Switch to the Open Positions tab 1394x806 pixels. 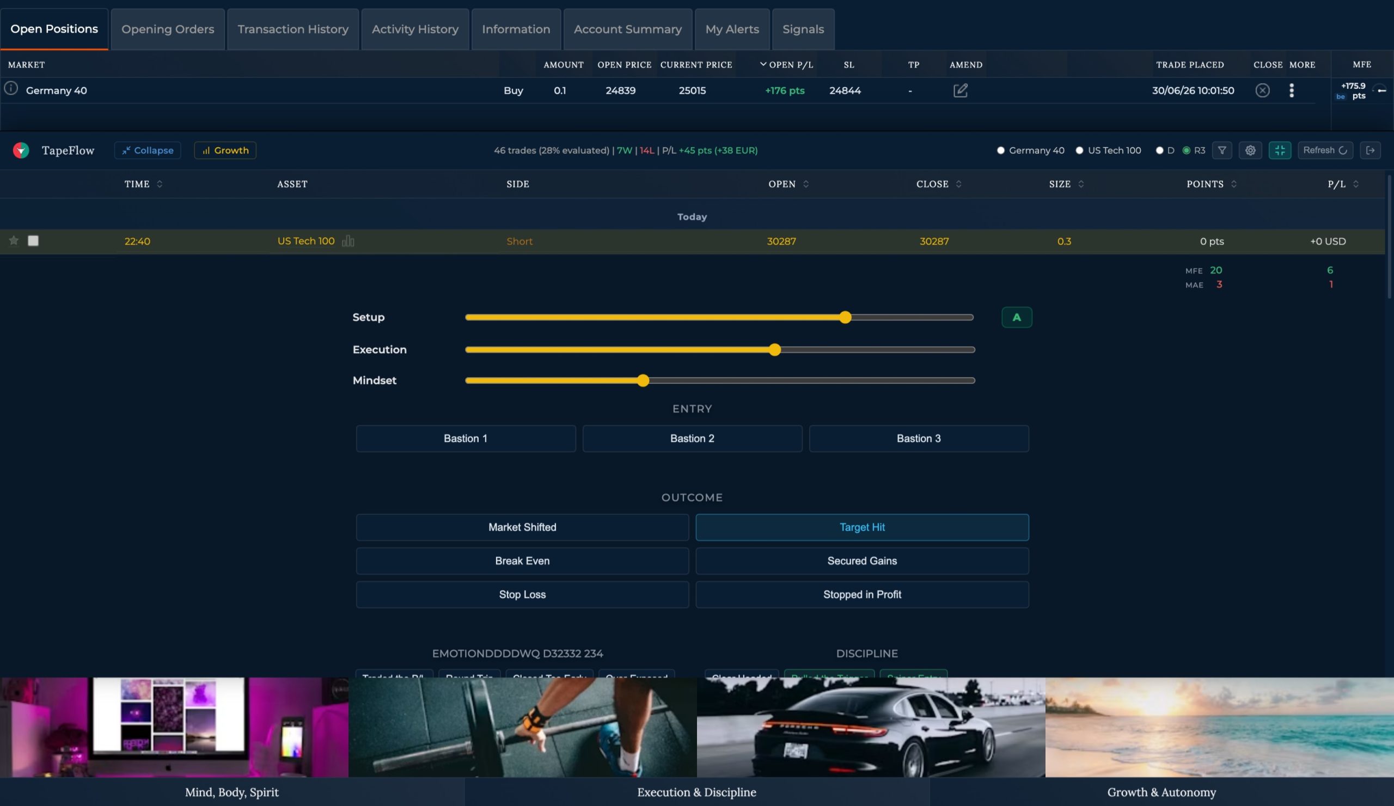point(54,29)
